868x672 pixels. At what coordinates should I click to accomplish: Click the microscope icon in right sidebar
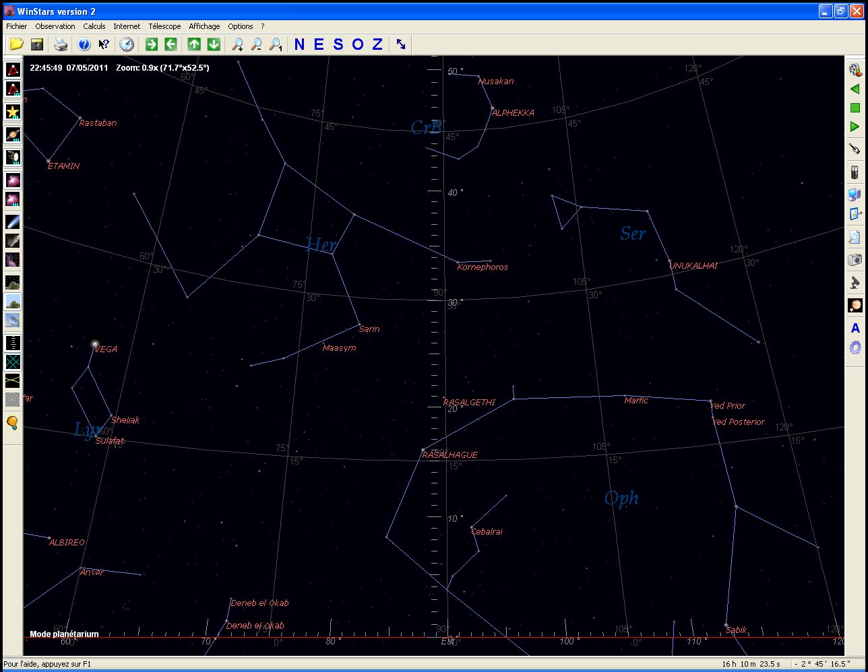(x=855, y=283)
